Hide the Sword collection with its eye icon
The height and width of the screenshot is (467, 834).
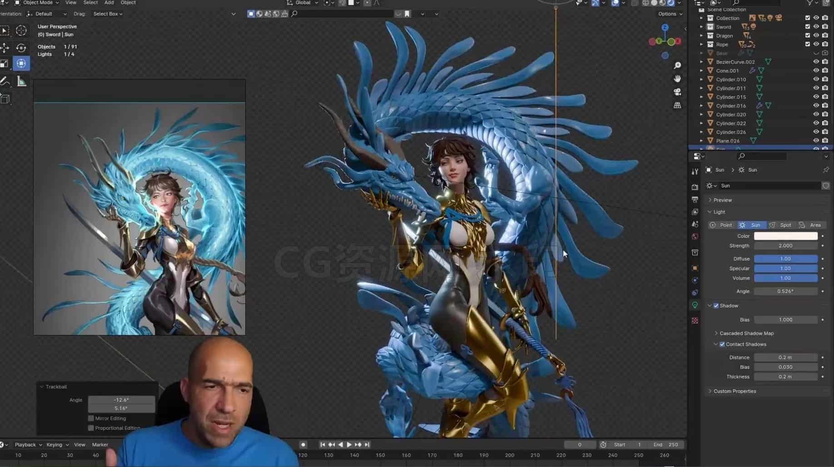pos(816,27)
